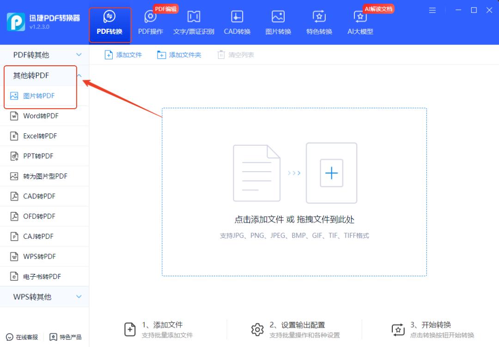Click the PDF转其他 header label

(x=31, y=55)
